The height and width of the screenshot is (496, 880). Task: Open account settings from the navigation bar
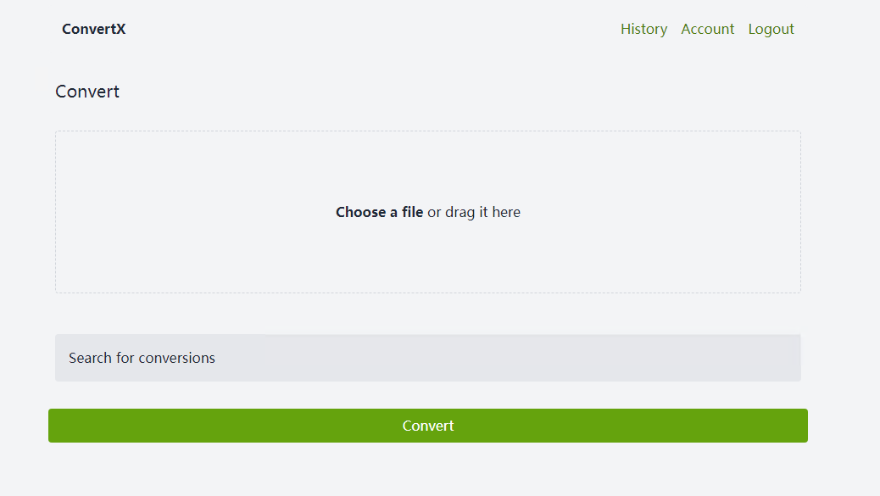pyautogui.click(x=707, y=29)
